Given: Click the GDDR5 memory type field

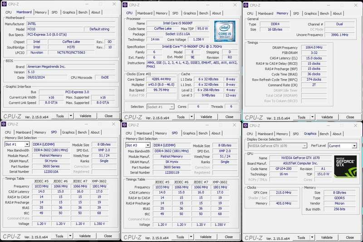Looking at the screenshot, I should point(339,198).
